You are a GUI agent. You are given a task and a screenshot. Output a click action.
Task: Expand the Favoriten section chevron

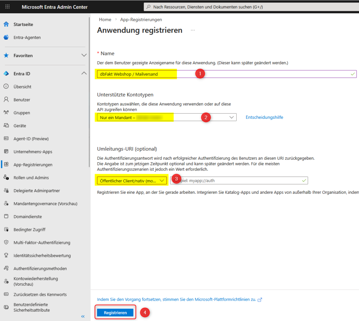[84, 55]
